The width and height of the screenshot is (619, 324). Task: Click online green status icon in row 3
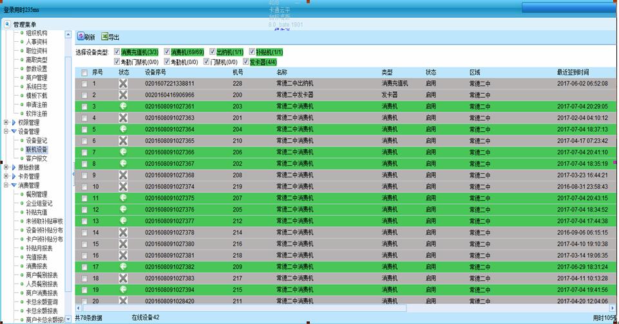pyautogui.click(x=123, y=106)
